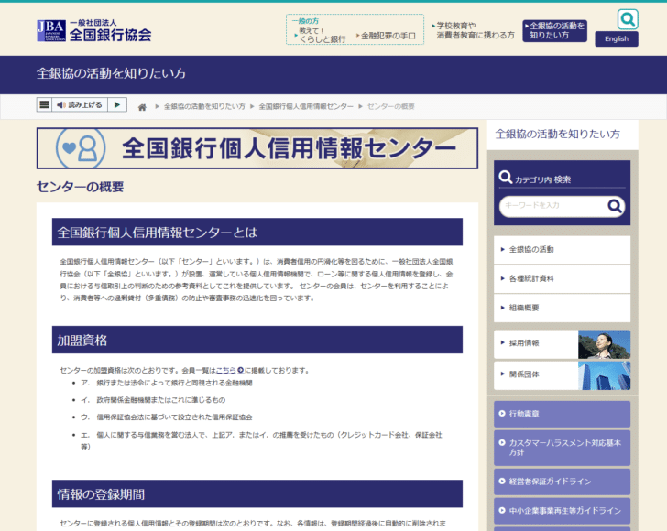
Task: Click the 情報の登録期間 section heading
Action: coord(257,493)
